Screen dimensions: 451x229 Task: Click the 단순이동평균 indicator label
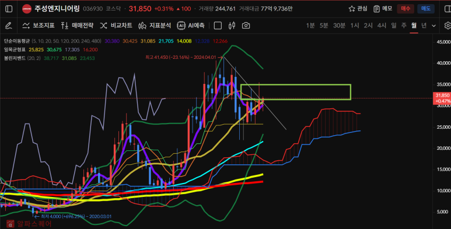tap(17, 41)
